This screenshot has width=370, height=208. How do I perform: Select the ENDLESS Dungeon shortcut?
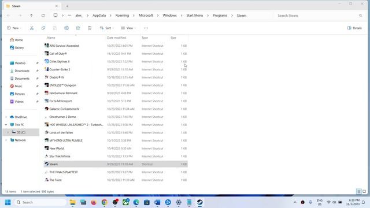click(x=116, y=85)
